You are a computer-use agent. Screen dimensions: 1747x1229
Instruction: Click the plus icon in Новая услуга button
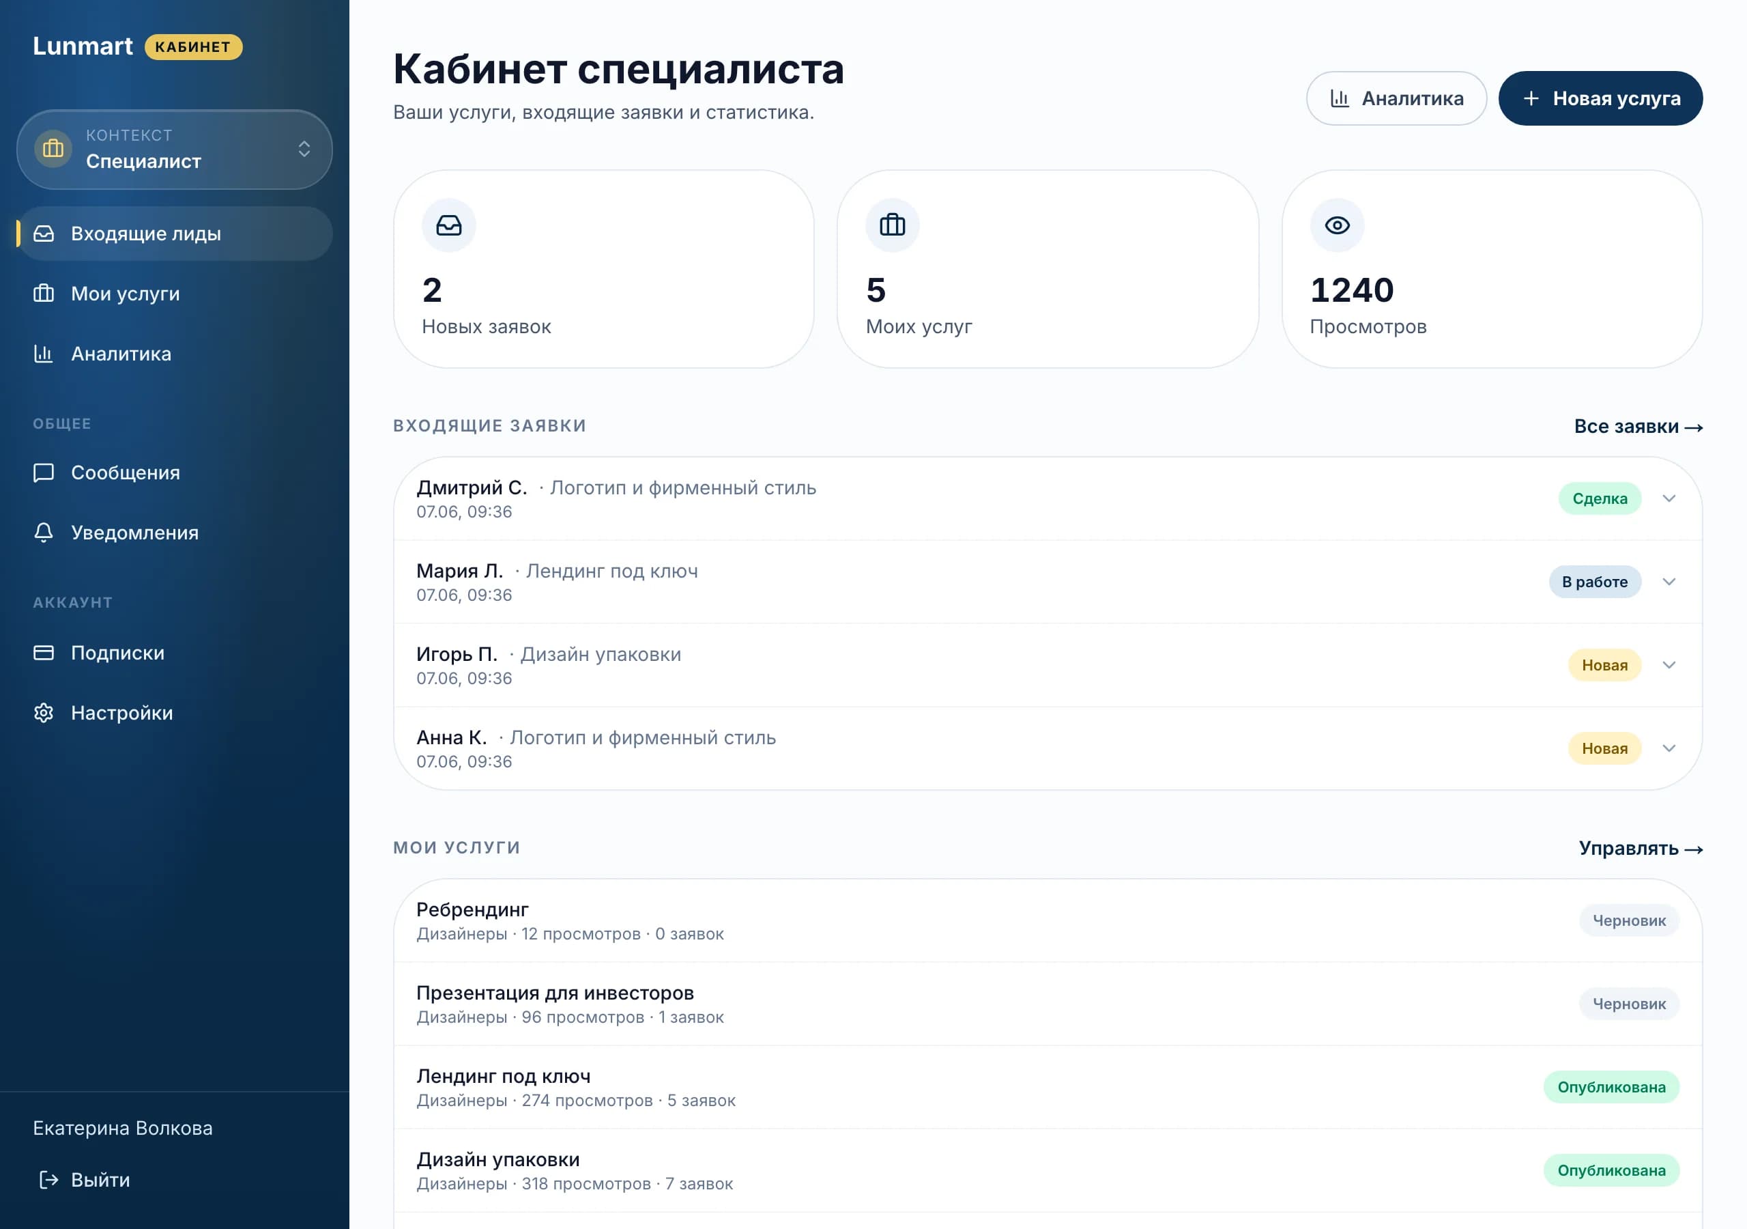tap(1531, 98)
